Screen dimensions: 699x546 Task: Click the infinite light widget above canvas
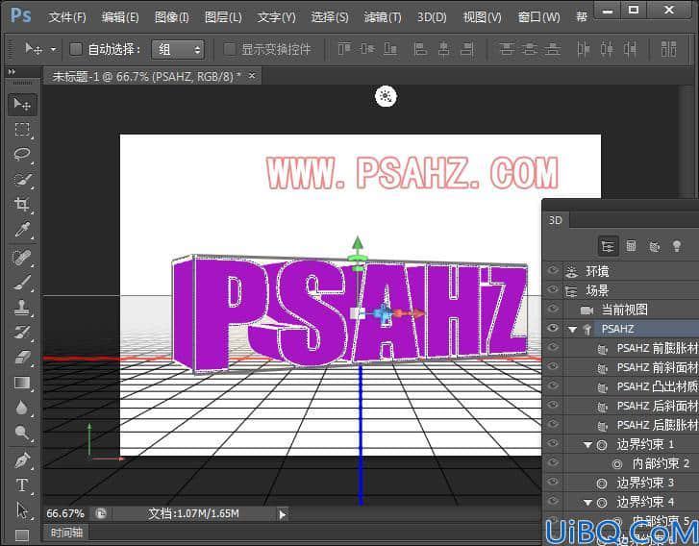tap(386, 96)
